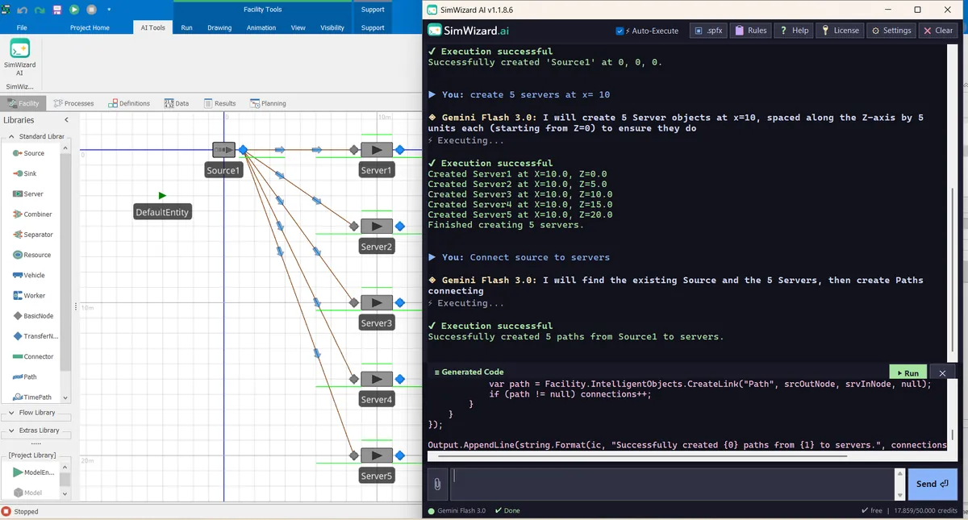The image size is (968, 520).
Task: Pick the Combiner object from the library
Action: [34, 214]
